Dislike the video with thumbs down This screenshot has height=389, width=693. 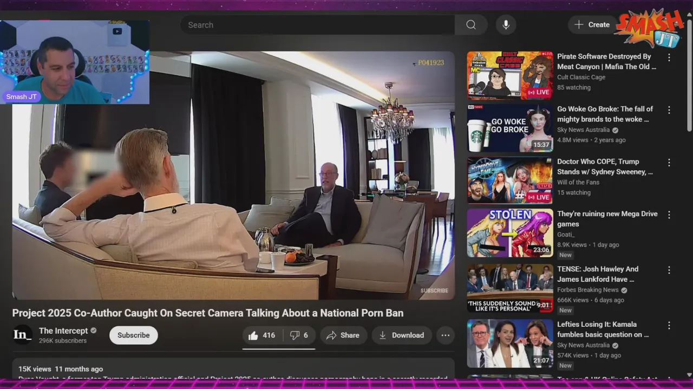tap(299, 336)
